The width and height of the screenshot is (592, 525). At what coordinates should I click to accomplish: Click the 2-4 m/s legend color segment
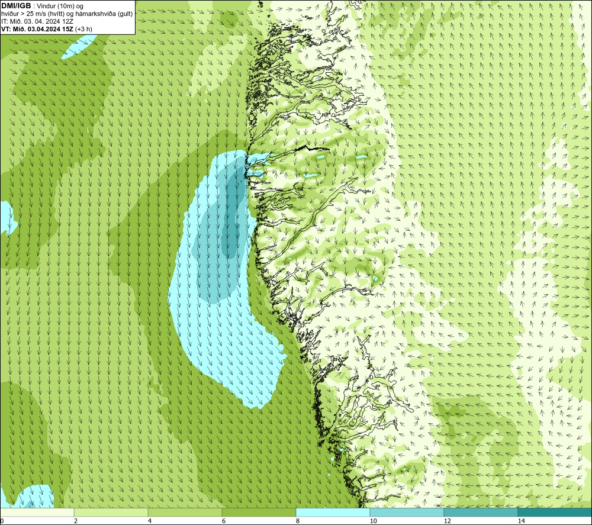click(111, 513)
